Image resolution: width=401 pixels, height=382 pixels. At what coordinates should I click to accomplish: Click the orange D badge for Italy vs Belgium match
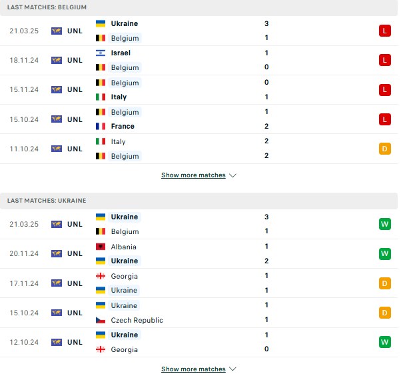pyautogui.click(x=384, y=149)
